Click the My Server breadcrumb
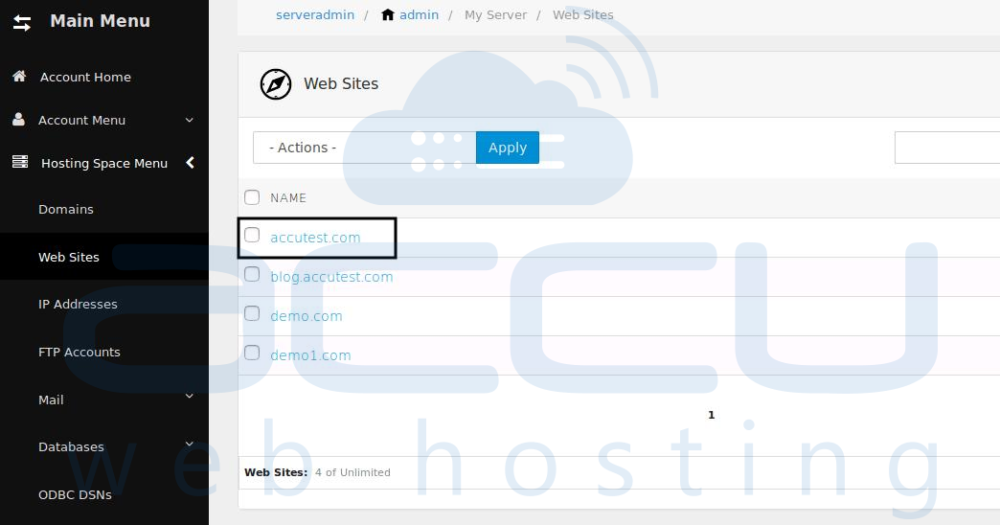This screenshot has height=525, width=1000. point(495,14)
